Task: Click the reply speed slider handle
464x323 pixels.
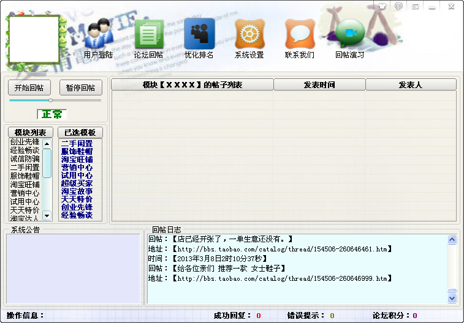Action: coord(51,100)
